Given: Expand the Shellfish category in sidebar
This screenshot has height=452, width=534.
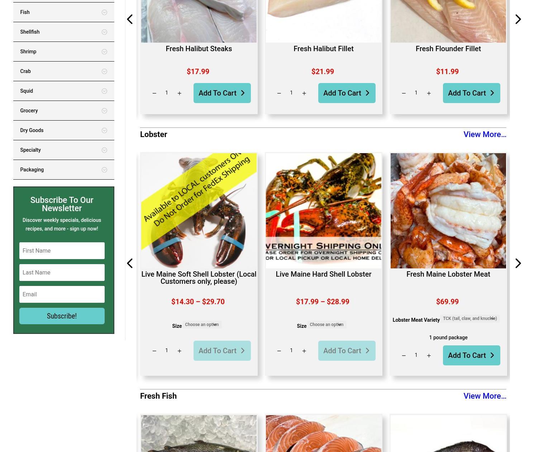Looking at the screenshot, I should pyautogui.click(x=64, y=32).
